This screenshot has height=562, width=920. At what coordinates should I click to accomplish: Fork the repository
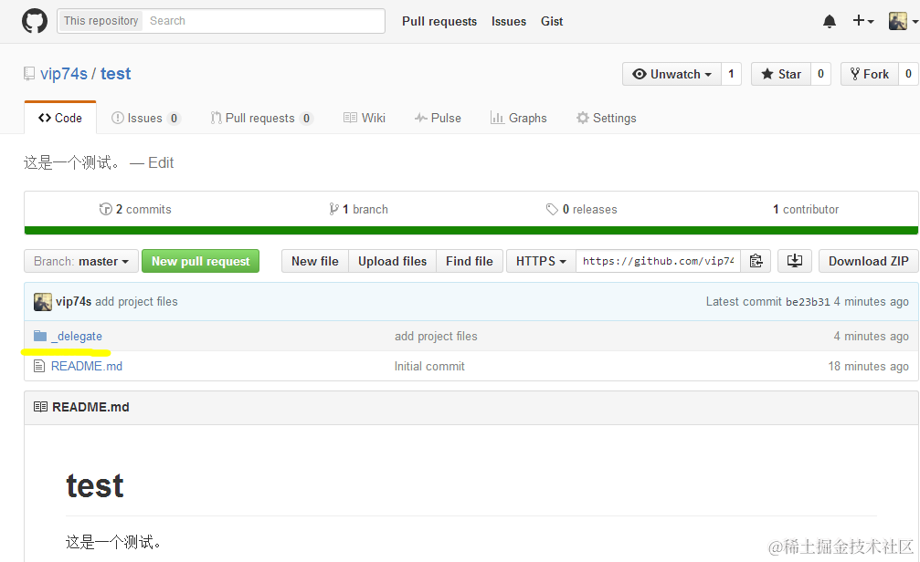(870, 75)
